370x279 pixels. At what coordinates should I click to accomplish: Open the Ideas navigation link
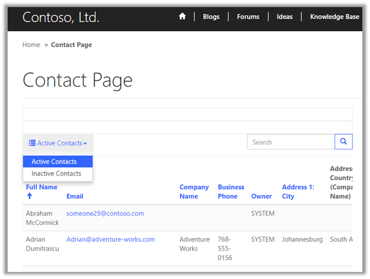(x=285, y=16)
